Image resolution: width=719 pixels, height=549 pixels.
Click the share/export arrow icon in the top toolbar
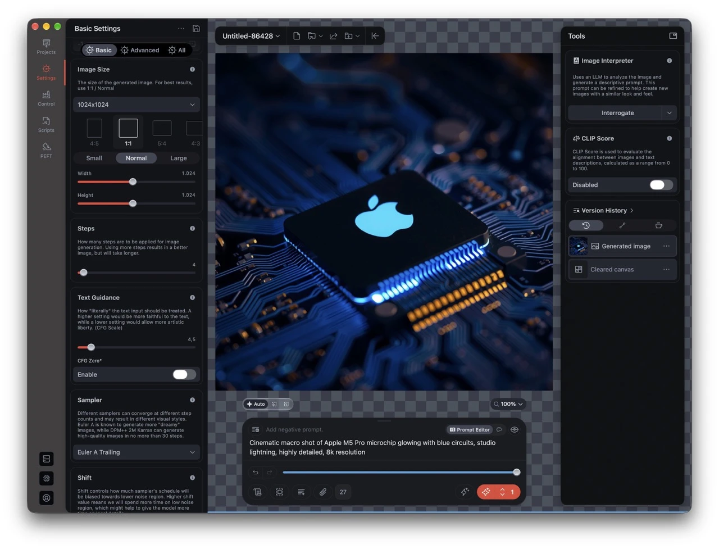[x=333, y=36]
